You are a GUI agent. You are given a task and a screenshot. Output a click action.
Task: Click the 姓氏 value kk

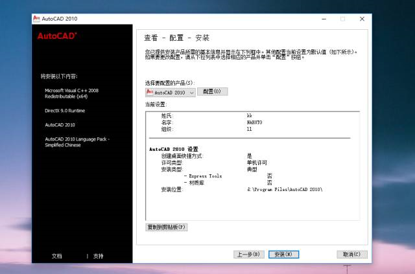249,115
